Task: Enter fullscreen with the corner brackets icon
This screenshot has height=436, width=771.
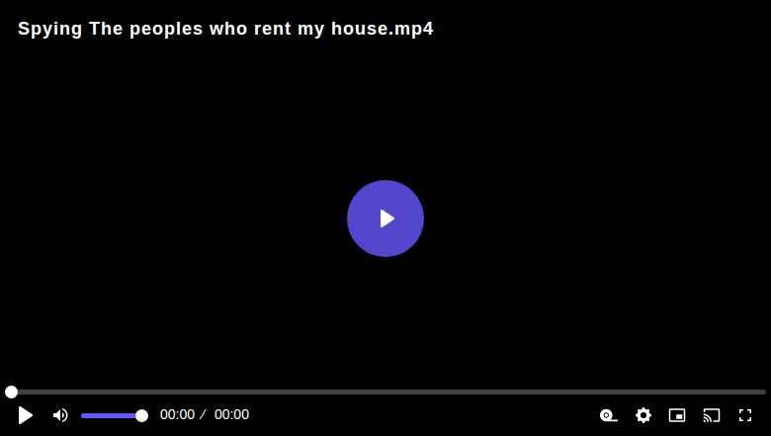Action: pyautogui.click(x=745, y=415)
